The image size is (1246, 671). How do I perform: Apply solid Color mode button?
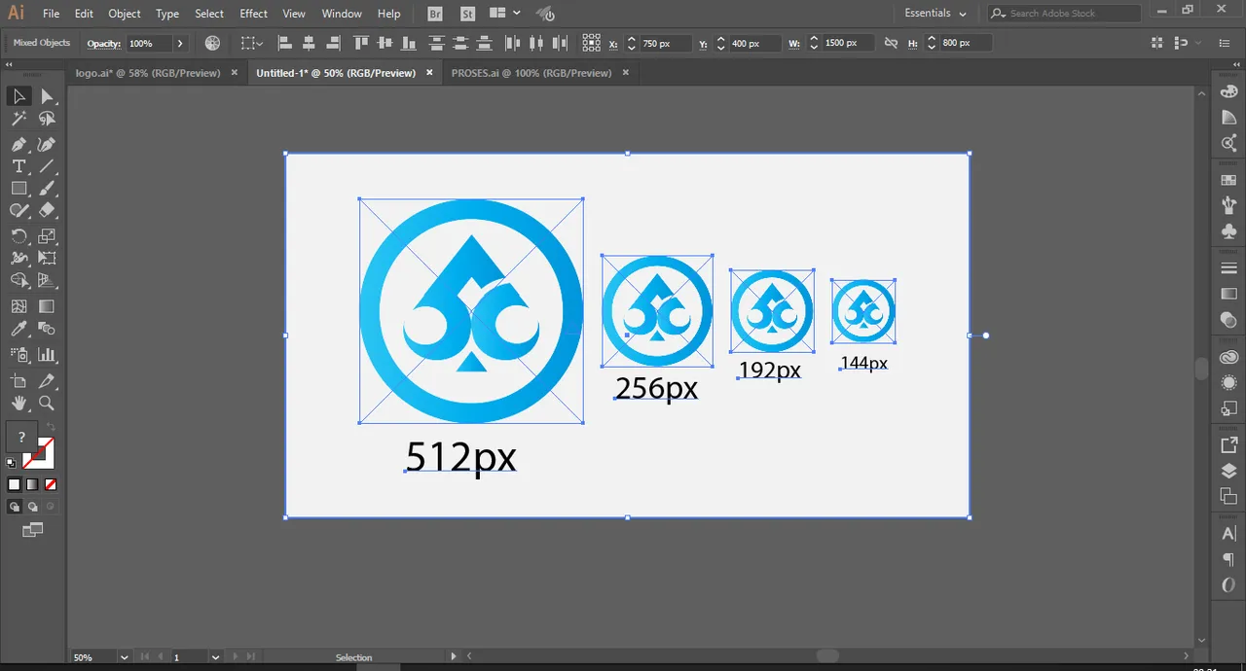[14, 484]
